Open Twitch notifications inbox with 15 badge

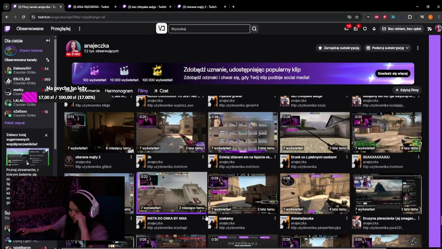[346, 29]
